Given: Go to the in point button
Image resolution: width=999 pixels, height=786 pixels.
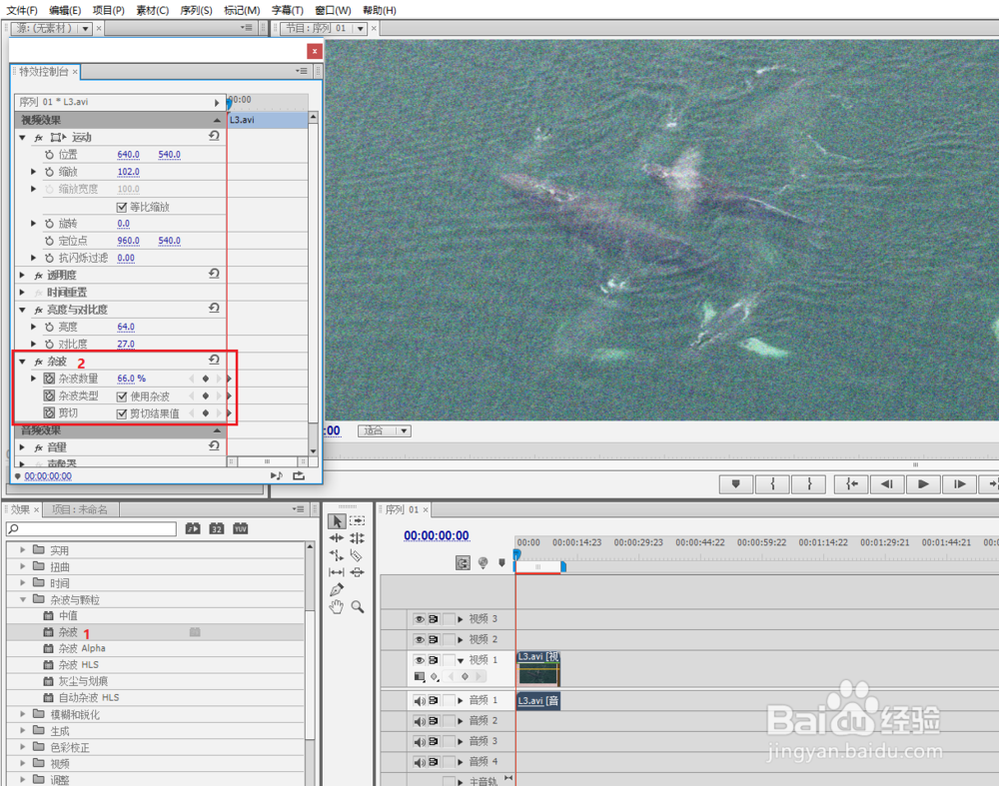Looking at the screenshot, I should coord(851,484).
